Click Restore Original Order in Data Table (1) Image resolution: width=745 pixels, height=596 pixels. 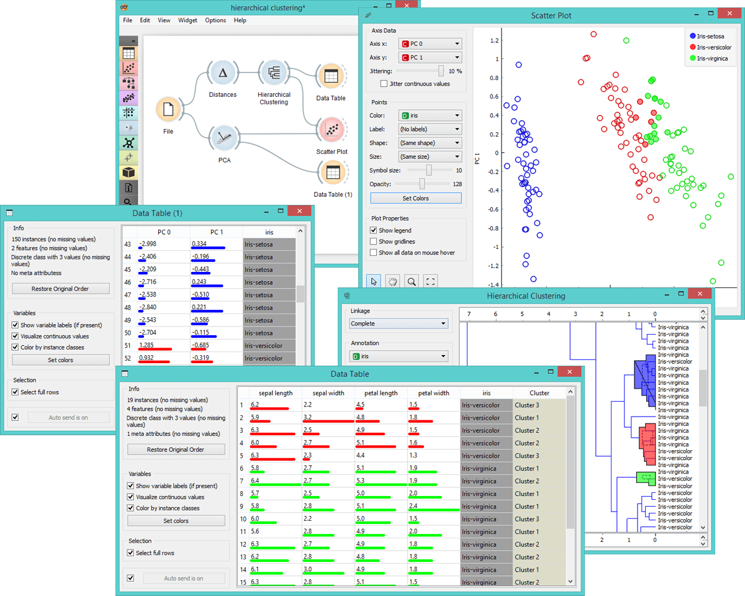(x=61, y=289)
